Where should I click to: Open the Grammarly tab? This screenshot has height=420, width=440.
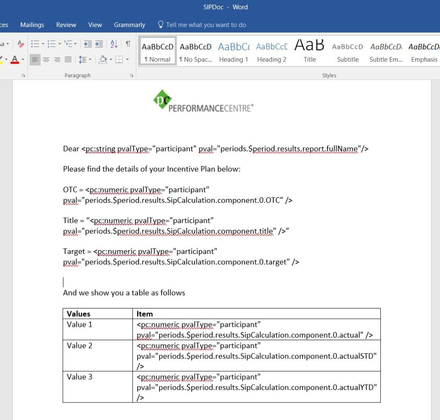click(x=129, y=24)
